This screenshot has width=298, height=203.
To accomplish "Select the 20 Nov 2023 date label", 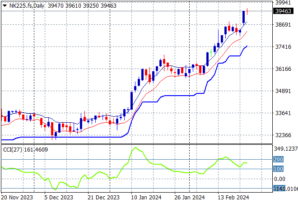I will coord(17,198).
